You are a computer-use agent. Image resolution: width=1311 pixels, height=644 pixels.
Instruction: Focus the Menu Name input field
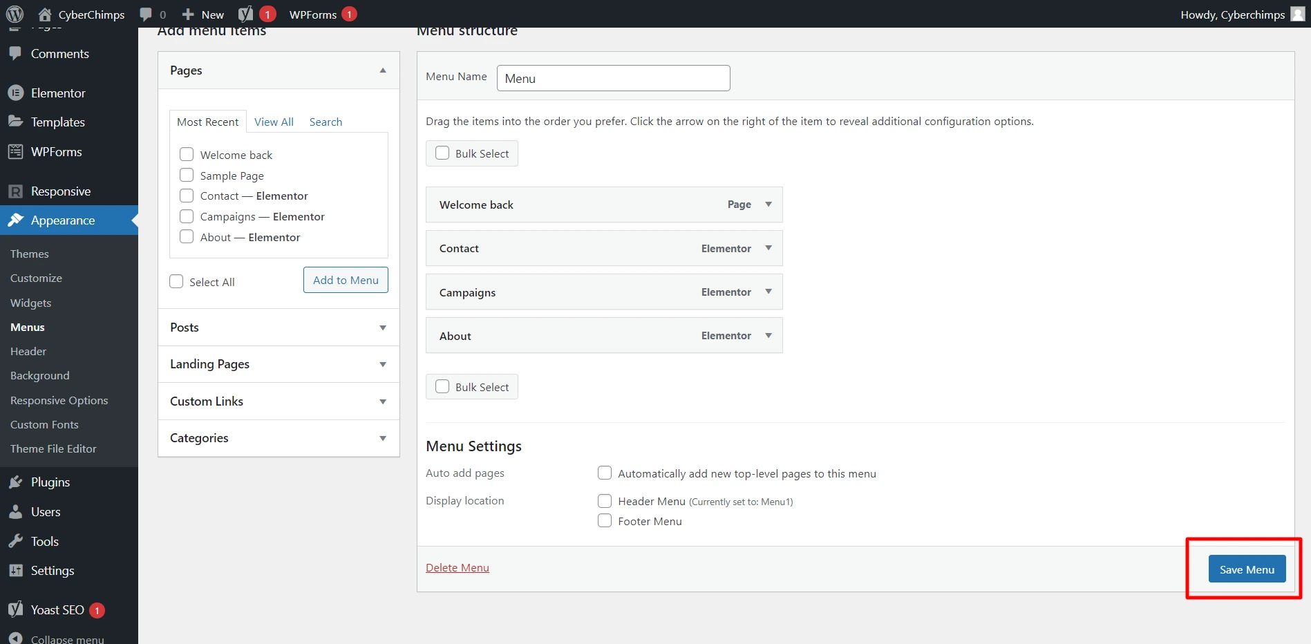(613, 78)
